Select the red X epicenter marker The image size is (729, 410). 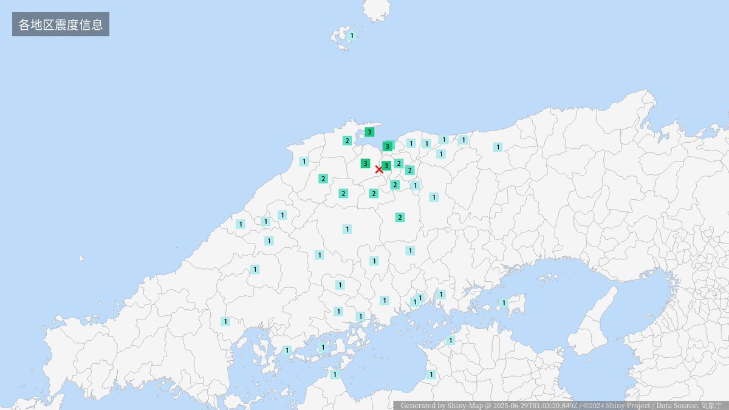(x=379, y=169)
